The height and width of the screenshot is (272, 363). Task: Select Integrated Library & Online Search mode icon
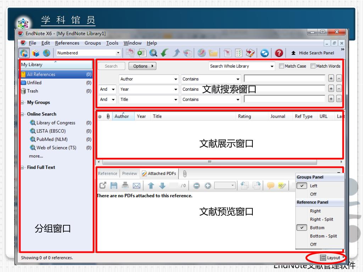(x=24, y=53)
